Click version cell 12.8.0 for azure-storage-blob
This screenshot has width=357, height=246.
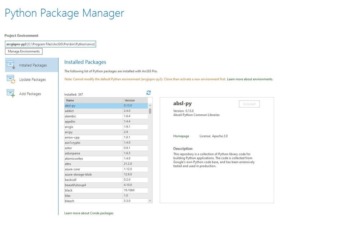[135, 174]
